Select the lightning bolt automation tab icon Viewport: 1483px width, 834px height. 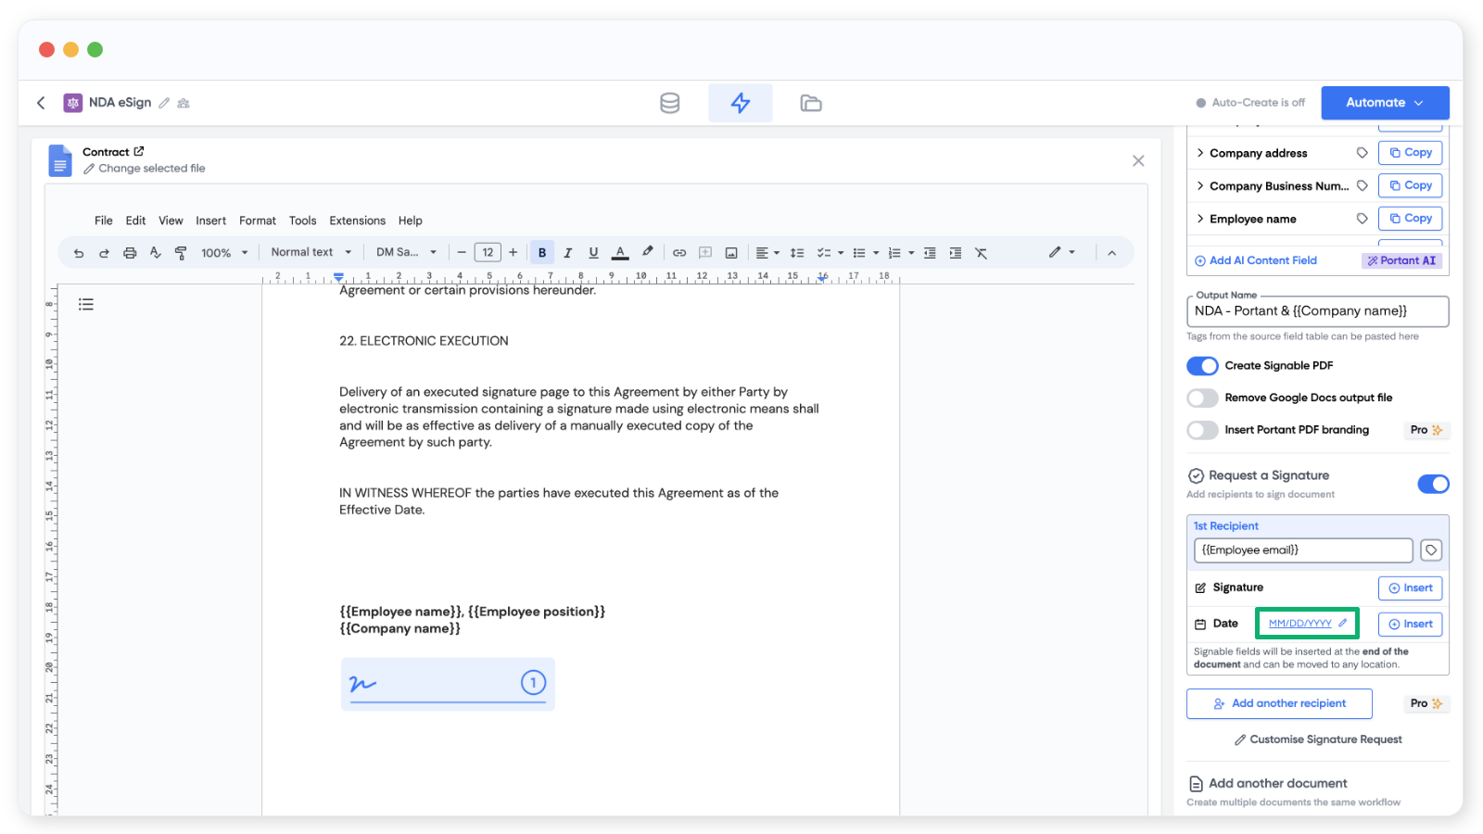click(740, 103)
